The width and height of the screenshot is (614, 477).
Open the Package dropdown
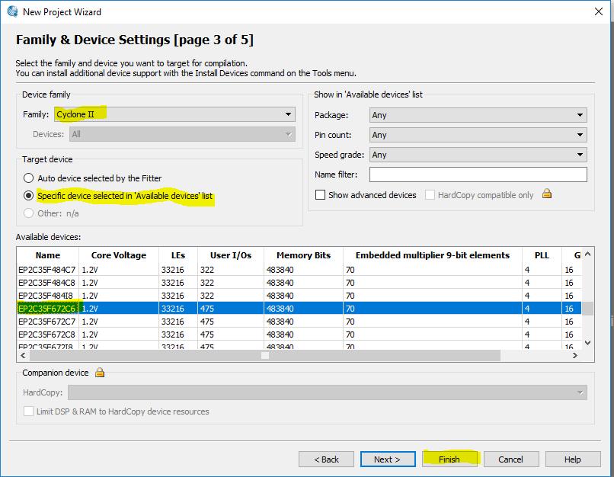tap(478, 115)
